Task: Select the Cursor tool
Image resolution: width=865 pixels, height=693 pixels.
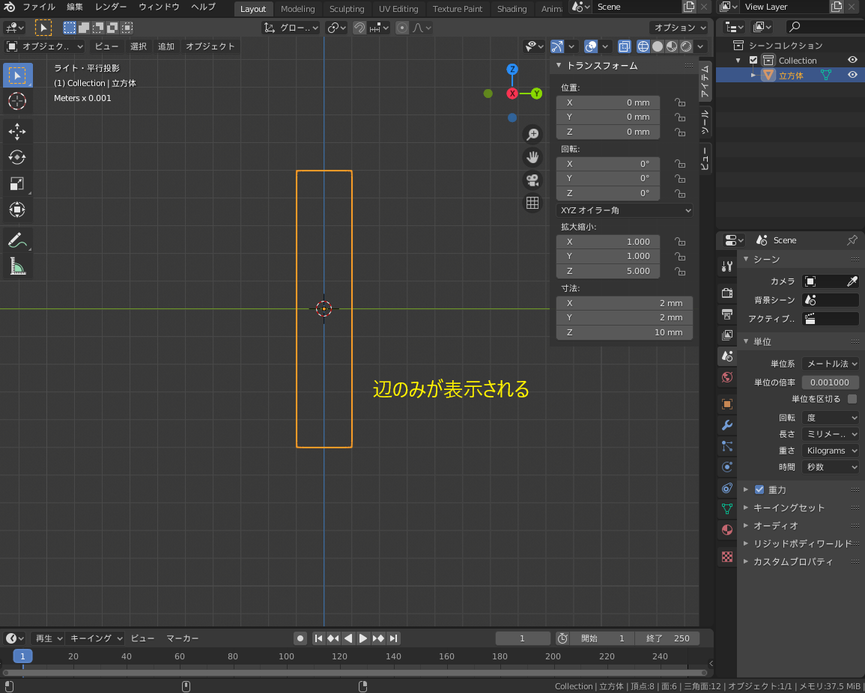Action: pos(18,101)
